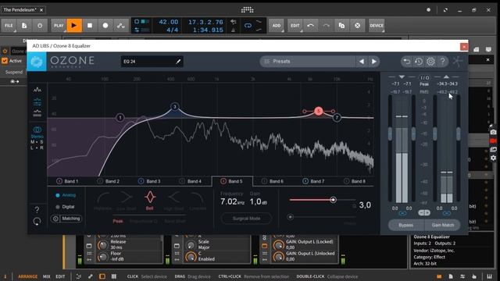Open Ozone settings gear

click(430, 61)
